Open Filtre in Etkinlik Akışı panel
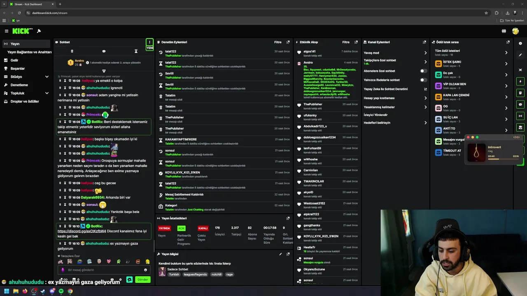Screen dimensions: 527x296 [346, 42]
